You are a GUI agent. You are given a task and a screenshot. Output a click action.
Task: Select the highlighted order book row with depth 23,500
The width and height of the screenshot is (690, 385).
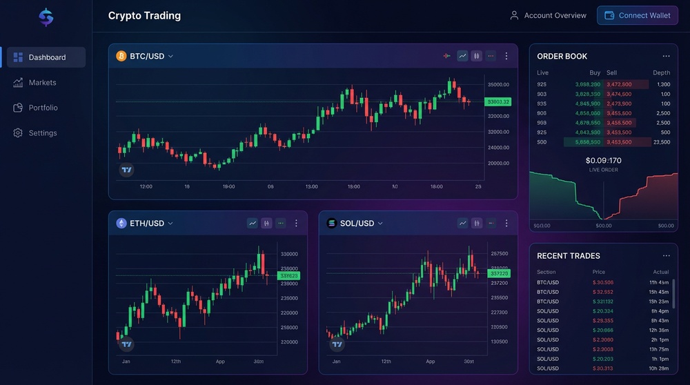click(x=603, y=142)
